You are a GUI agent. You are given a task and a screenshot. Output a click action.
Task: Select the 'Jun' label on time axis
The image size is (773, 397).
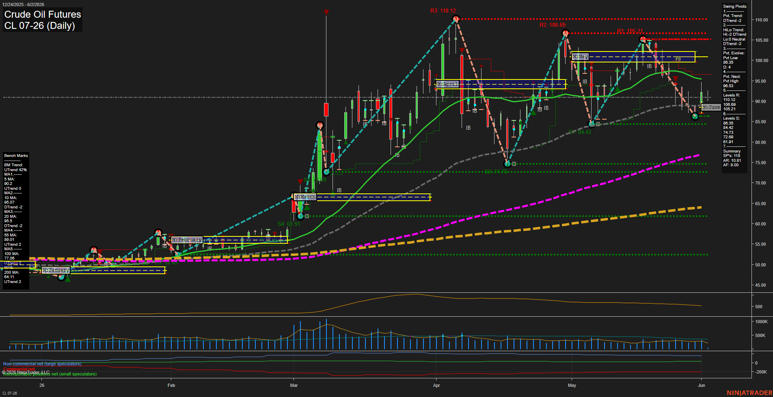[701, 385]
